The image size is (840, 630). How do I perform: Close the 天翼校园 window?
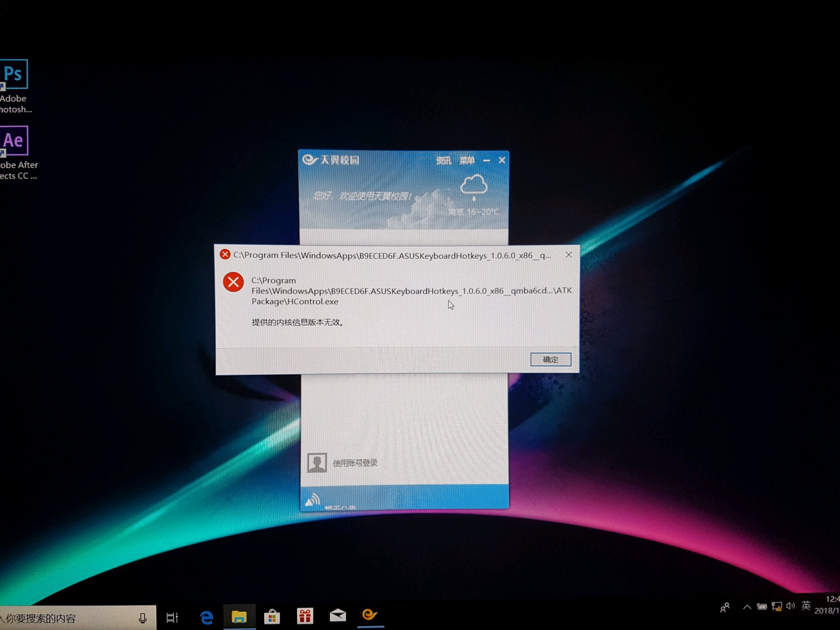coord(502,160)
